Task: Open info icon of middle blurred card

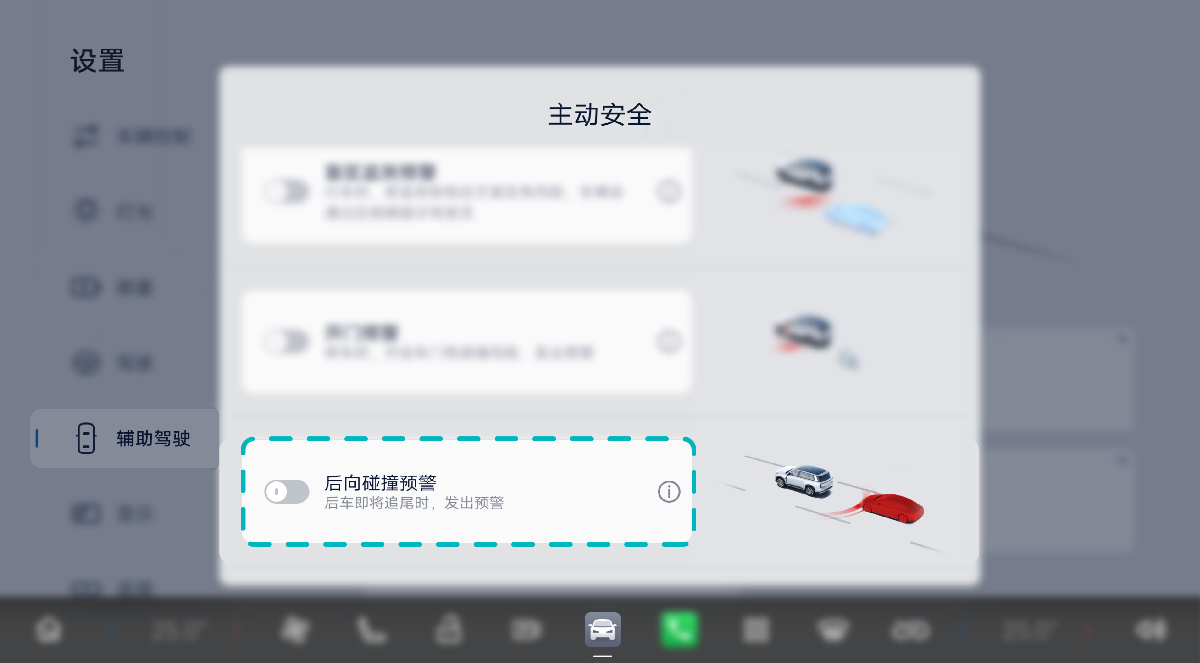Action: (668, 342)
